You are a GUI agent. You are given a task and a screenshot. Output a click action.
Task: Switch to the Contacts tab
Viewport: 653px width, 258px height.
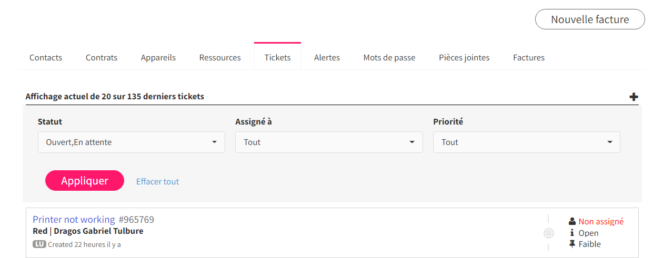point(46,57)
